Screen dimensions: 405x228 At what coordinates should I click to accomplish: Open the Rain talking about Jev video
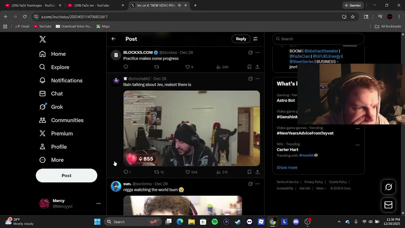coord(192,128)
